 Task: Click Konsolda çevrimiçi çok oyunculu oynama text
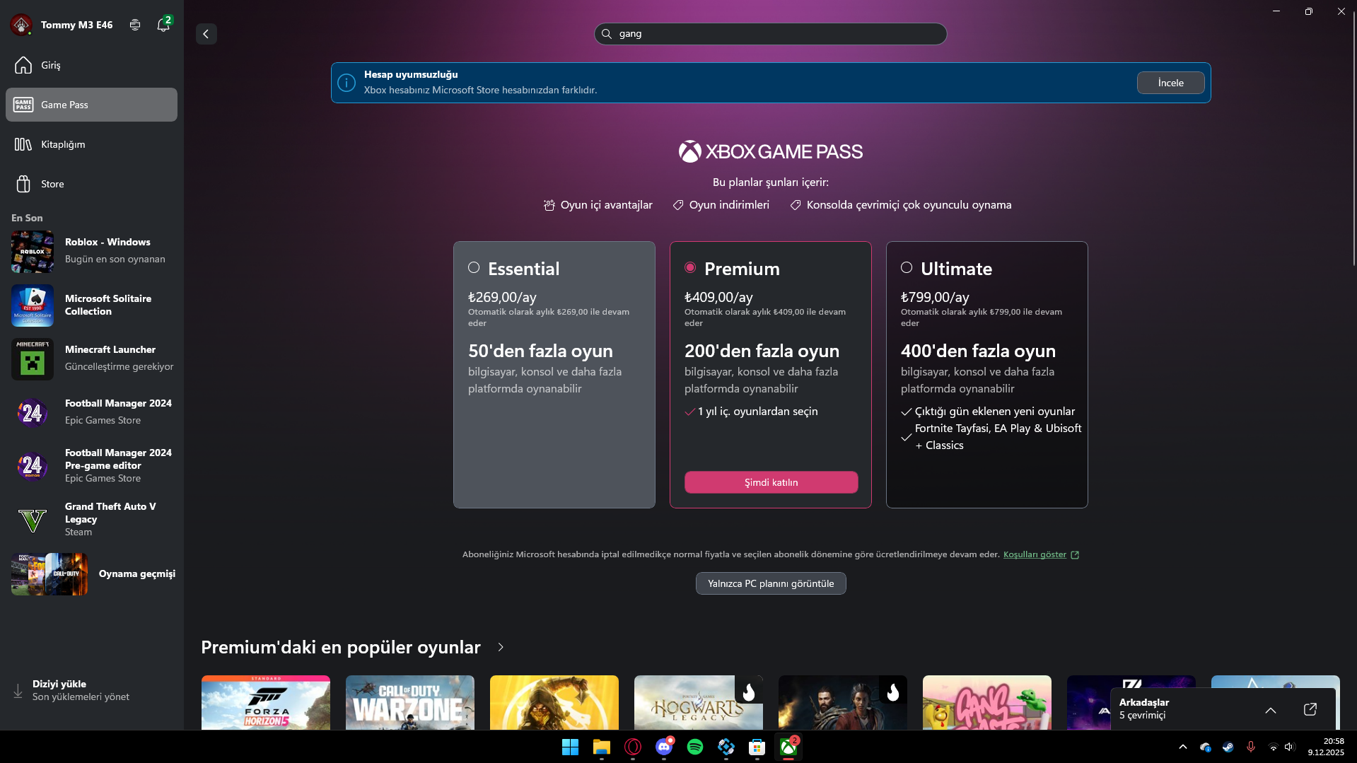click(909, 205)
